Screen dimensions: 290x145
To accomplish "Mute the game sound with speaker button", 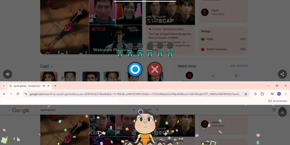I will tap(8, 74).
